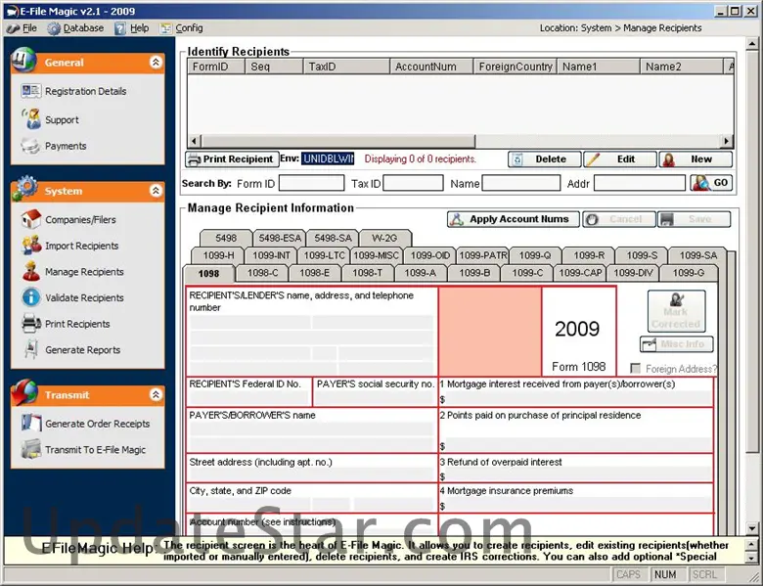Viewport: 763px width, 586px height.
Task: Click the Print Recipient button
Action: click(232, 159)
